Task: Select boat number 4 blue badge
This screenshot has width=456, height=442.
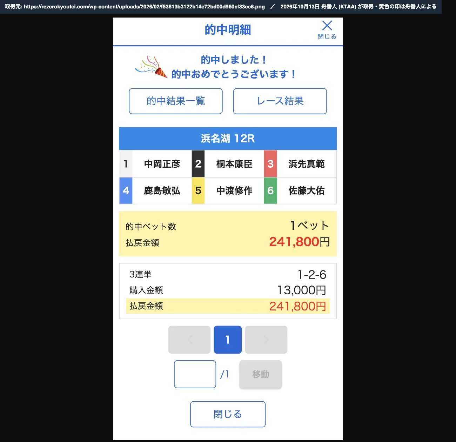Action: [126, 190]
